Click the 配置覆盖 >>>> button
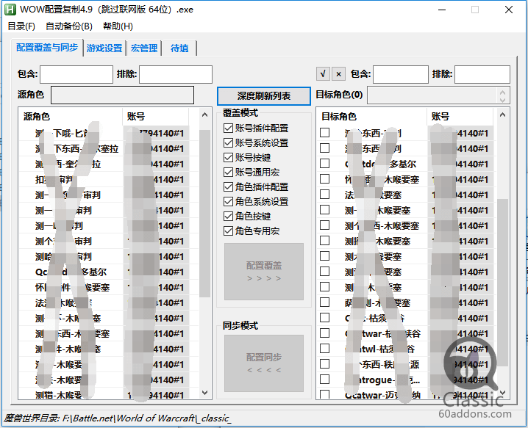This screenshot has height=428, width=528. click(x=264, y=272)
